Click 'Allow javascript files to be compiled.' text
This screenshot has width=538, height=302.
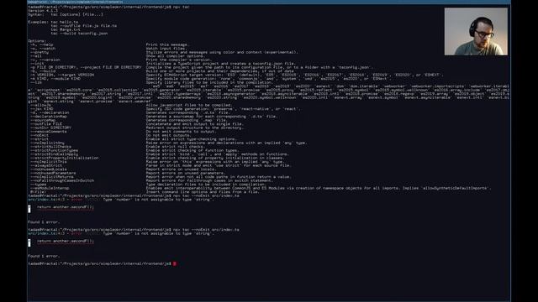point(188,105)
